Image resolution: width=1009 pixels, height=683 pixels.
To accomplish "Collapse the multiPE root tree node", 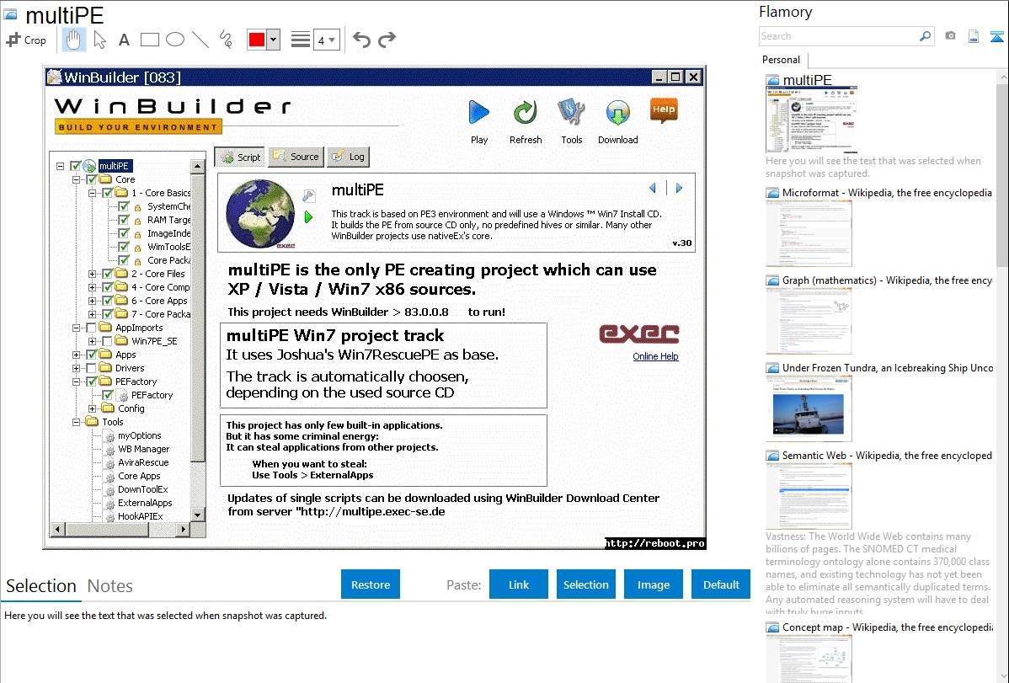I will click(60, 166).
